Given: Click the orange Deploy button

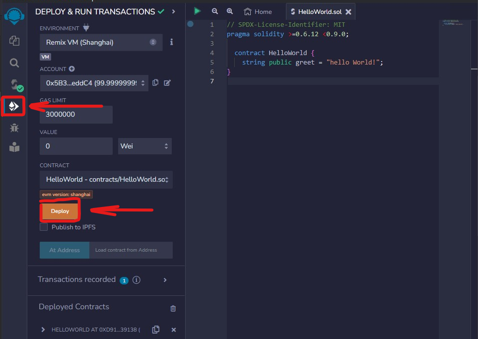Looking at the screenshot, I should [60, 211].
